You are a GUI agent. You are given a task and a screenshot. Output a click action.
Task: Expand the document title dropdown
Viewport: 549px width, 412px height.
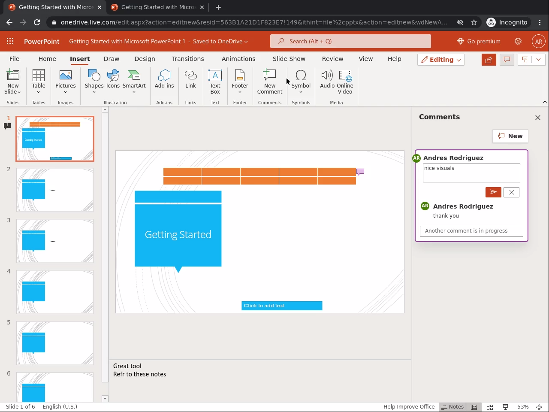246,42
